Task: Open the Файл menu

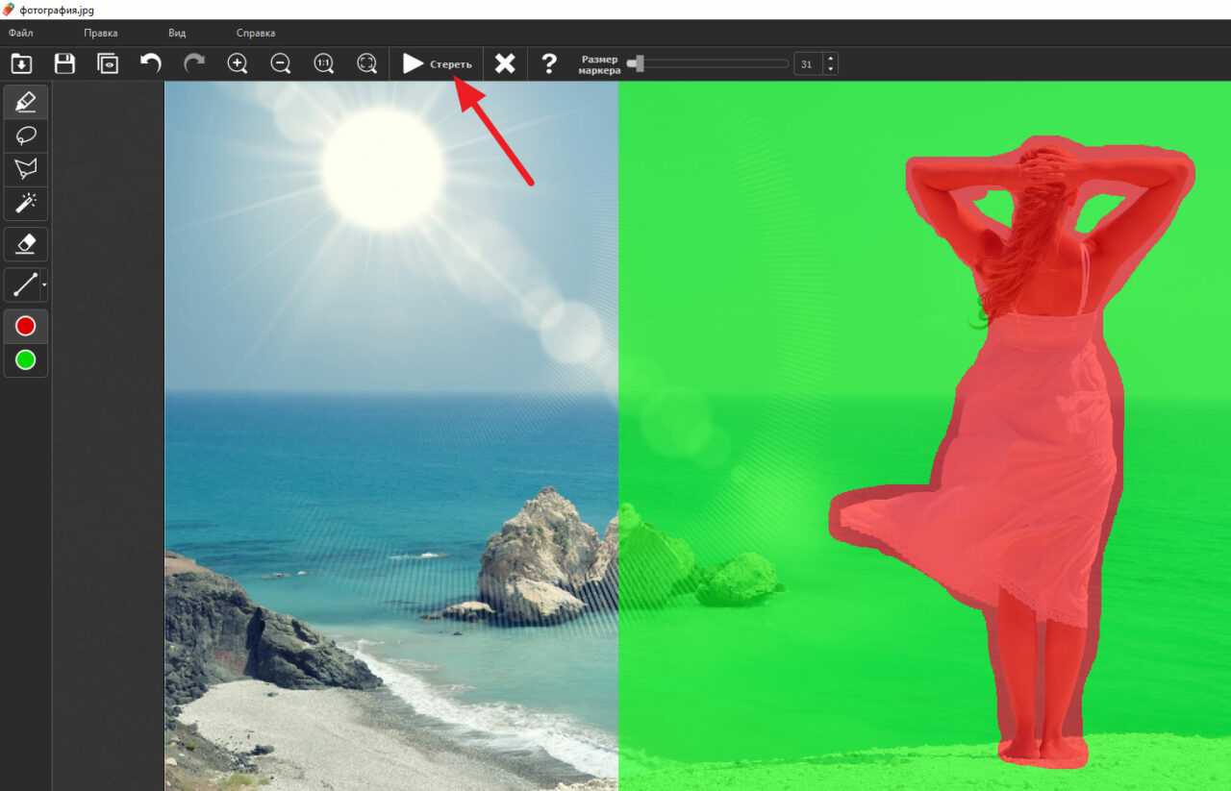Action: (20, 33)
